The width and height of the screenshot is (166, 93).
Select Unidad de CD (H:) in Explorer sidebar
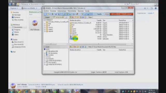20,47
